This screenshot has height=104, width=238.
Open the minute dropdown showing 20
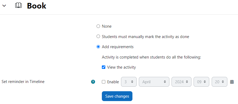pyautogui.click(x=219, y=82)
